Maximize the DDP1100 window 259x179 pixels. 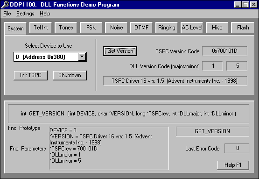pyautogui.click(x=245, y=5)
